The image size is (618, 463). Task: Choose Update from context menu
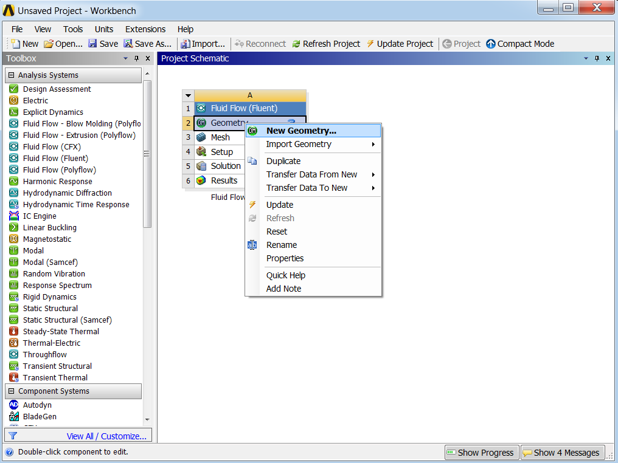click(313, 205)
